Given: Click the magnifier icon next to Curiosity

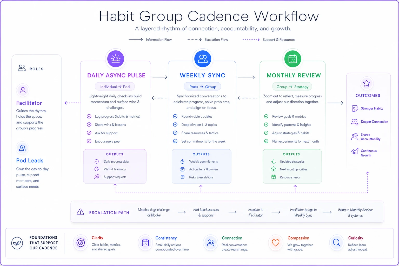Looking at the screenshot, I should tap(337, 243).
